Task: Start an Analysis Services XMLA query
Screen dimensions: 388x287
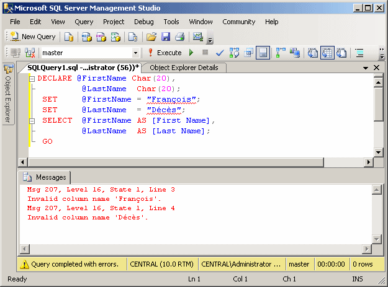Action: (x=115, y=37)
